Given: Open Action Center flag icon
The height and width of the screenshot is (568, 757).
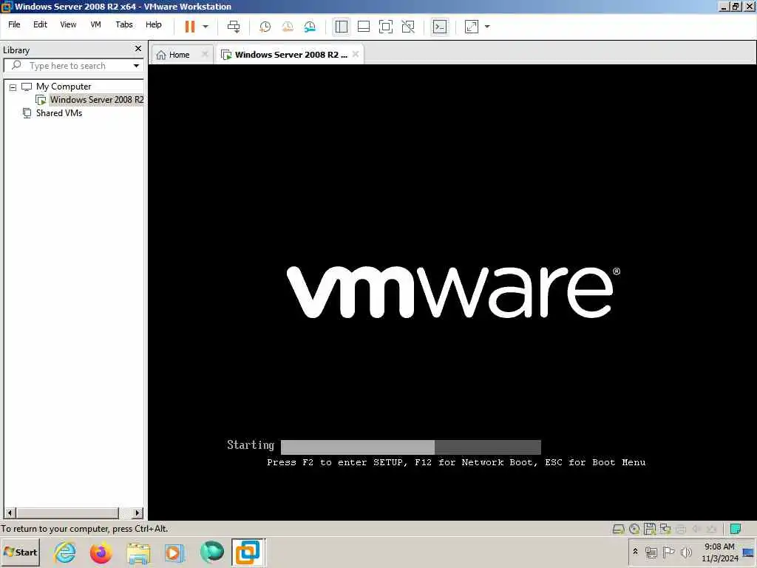Looking at the screenshot, I should coord(668,552).
